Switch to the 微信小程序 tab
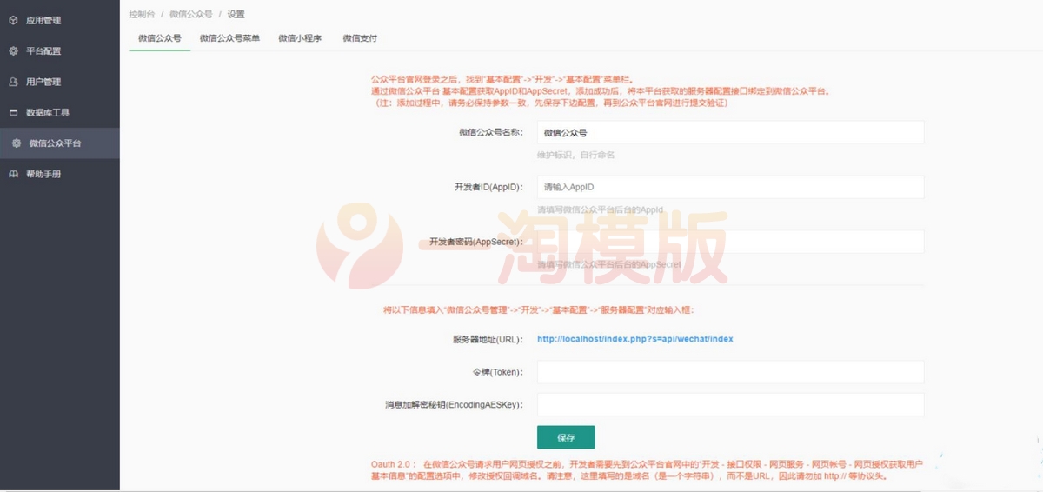 300,39
